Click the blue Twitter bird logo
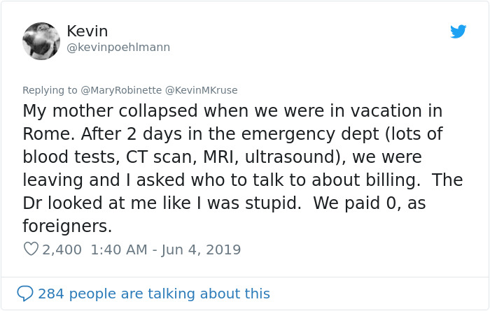Image resolution: width=490 pixels, height=311 pixels. (458, 31)
